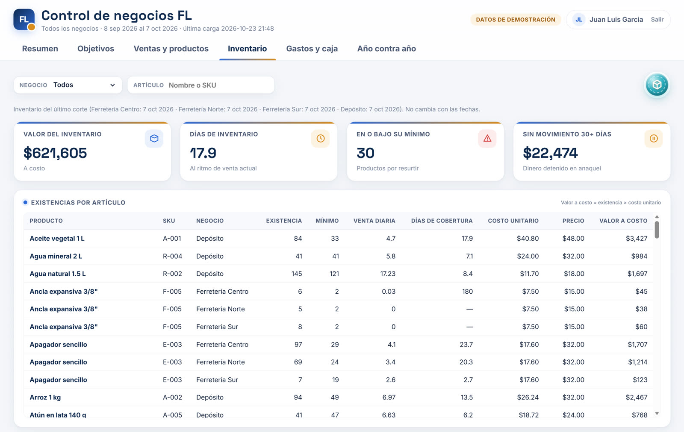Open the Objetivos tab
This screenshot has height=432, width=684.
(x=96, y=49)
